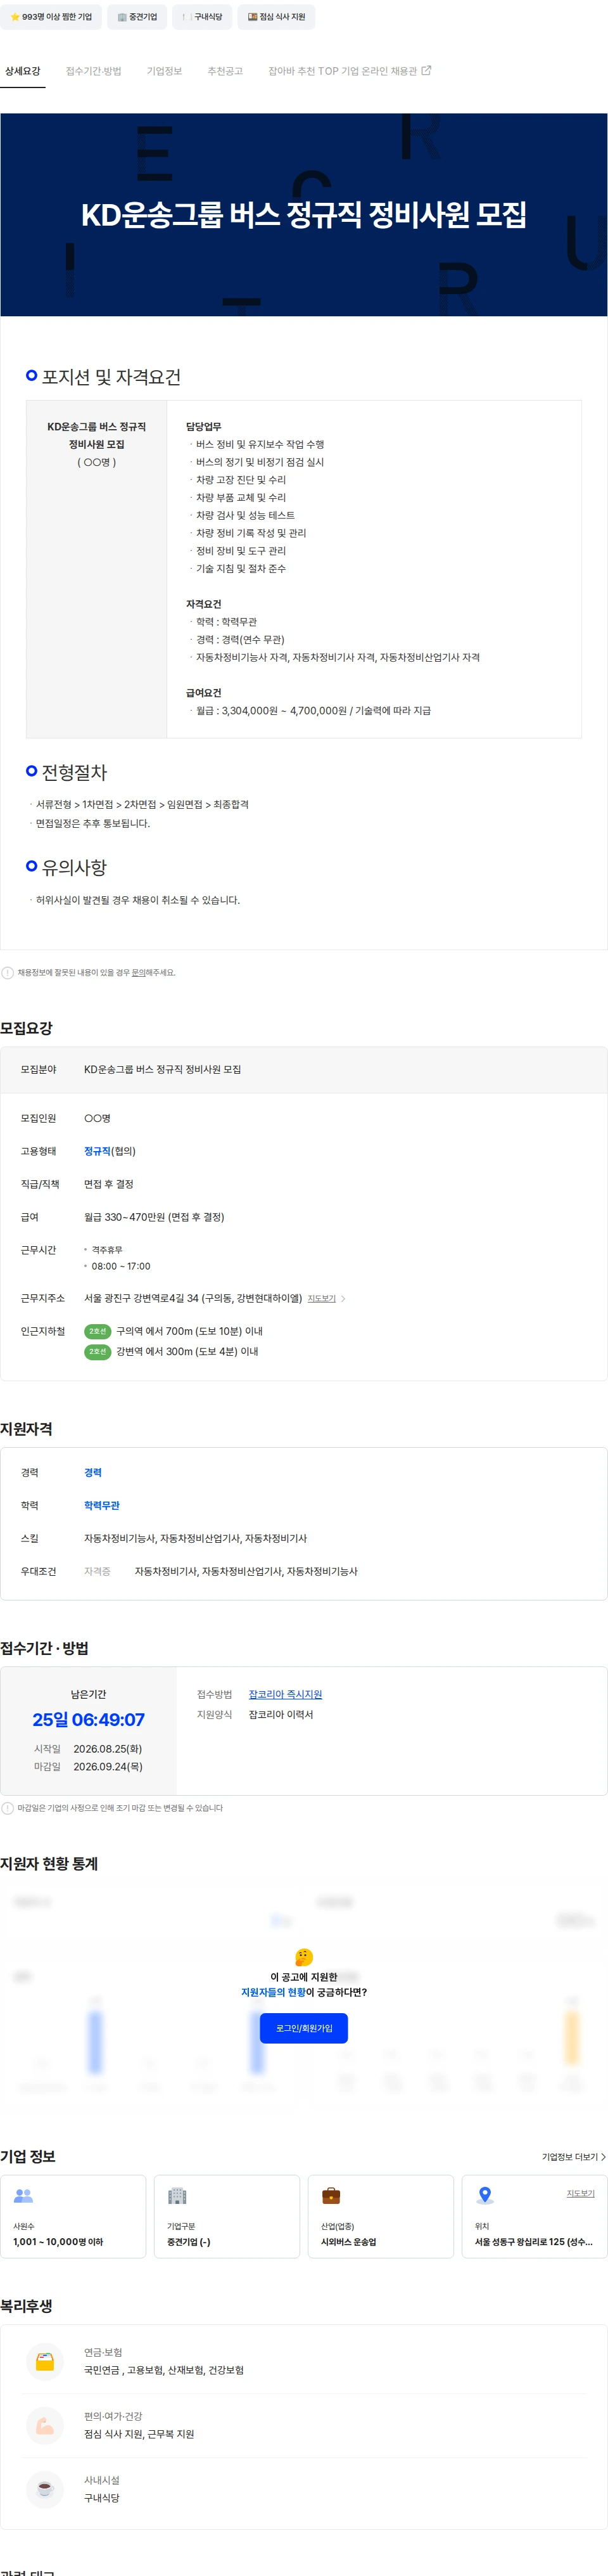
Task: Click the external link icon beside 채용관
Action: (426, 70)
